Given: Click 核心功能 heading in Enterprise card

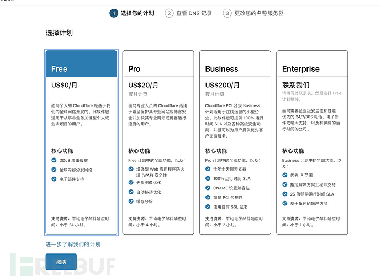Looking at the screenshot, I should 293,151.
